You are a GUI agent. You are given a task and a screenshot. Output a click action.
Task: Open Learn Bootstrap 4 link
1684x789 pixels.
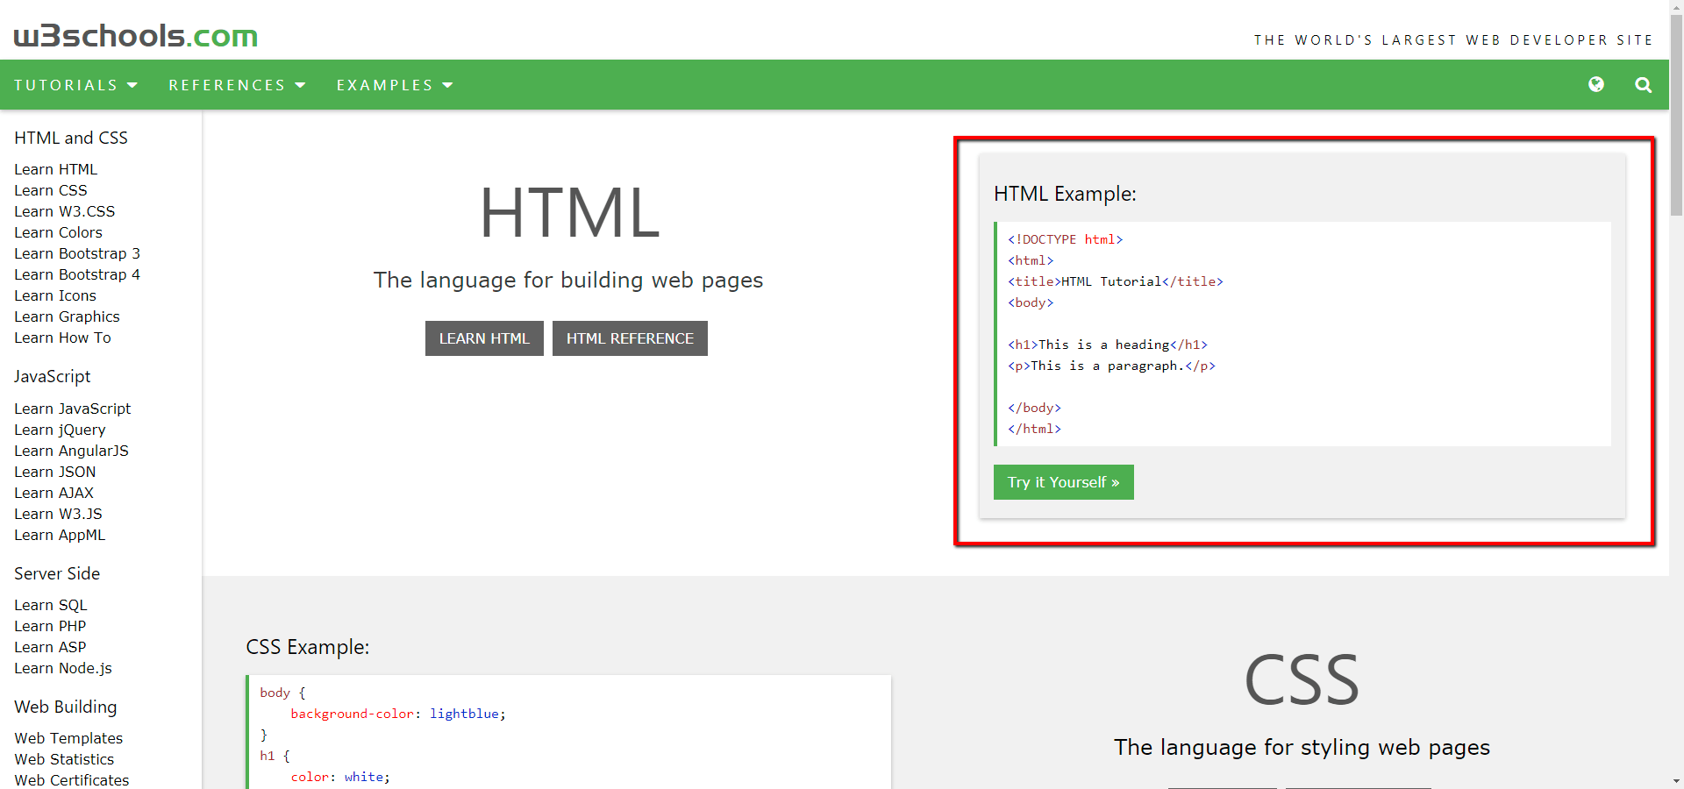(x=77, y=274)
